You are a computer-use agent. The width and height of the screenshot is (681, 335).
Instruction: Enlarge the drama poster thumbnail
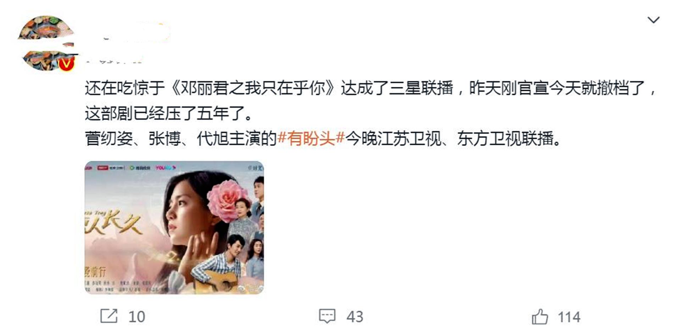coord(174,228)
